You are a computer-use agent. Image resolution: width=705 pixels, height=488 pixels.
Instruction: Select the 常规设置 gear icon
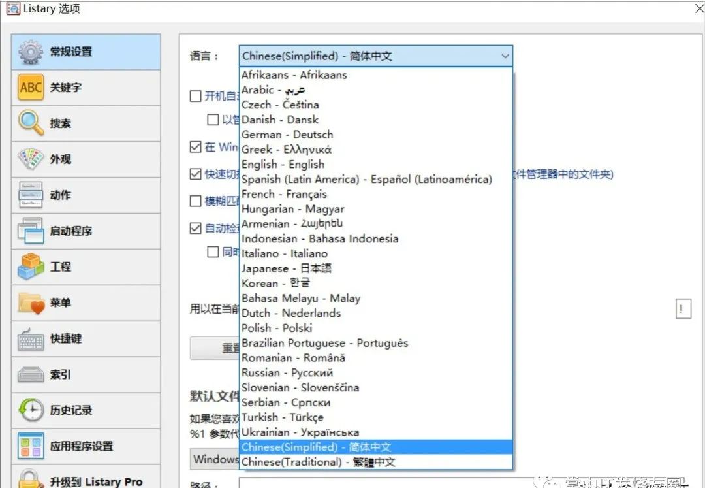coord(29,51)
